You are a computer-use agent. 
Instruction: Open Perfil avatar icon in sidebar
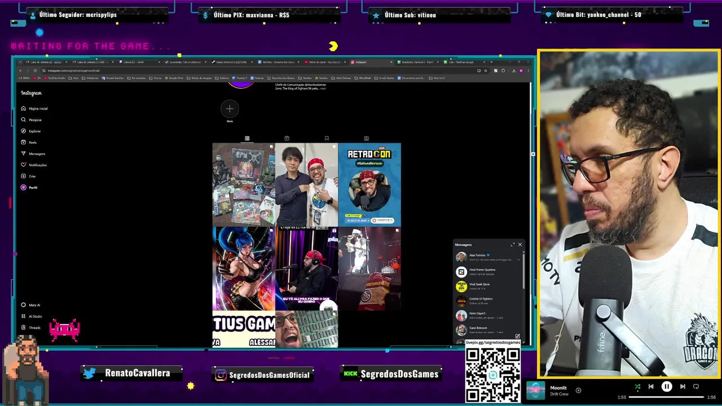point(23,187)
